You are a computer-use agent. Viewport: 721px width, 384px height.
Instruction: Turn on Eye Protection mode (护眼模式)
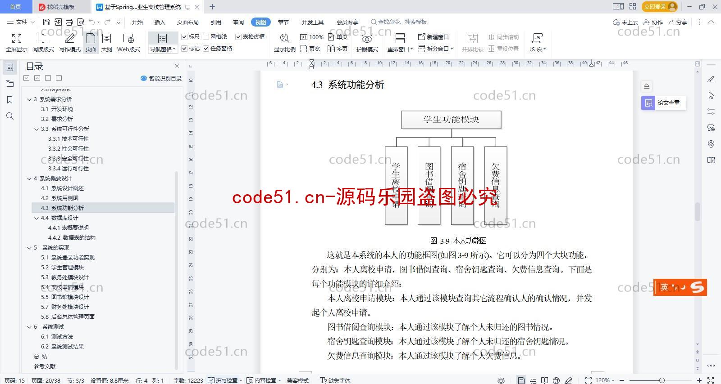[367, 43]
